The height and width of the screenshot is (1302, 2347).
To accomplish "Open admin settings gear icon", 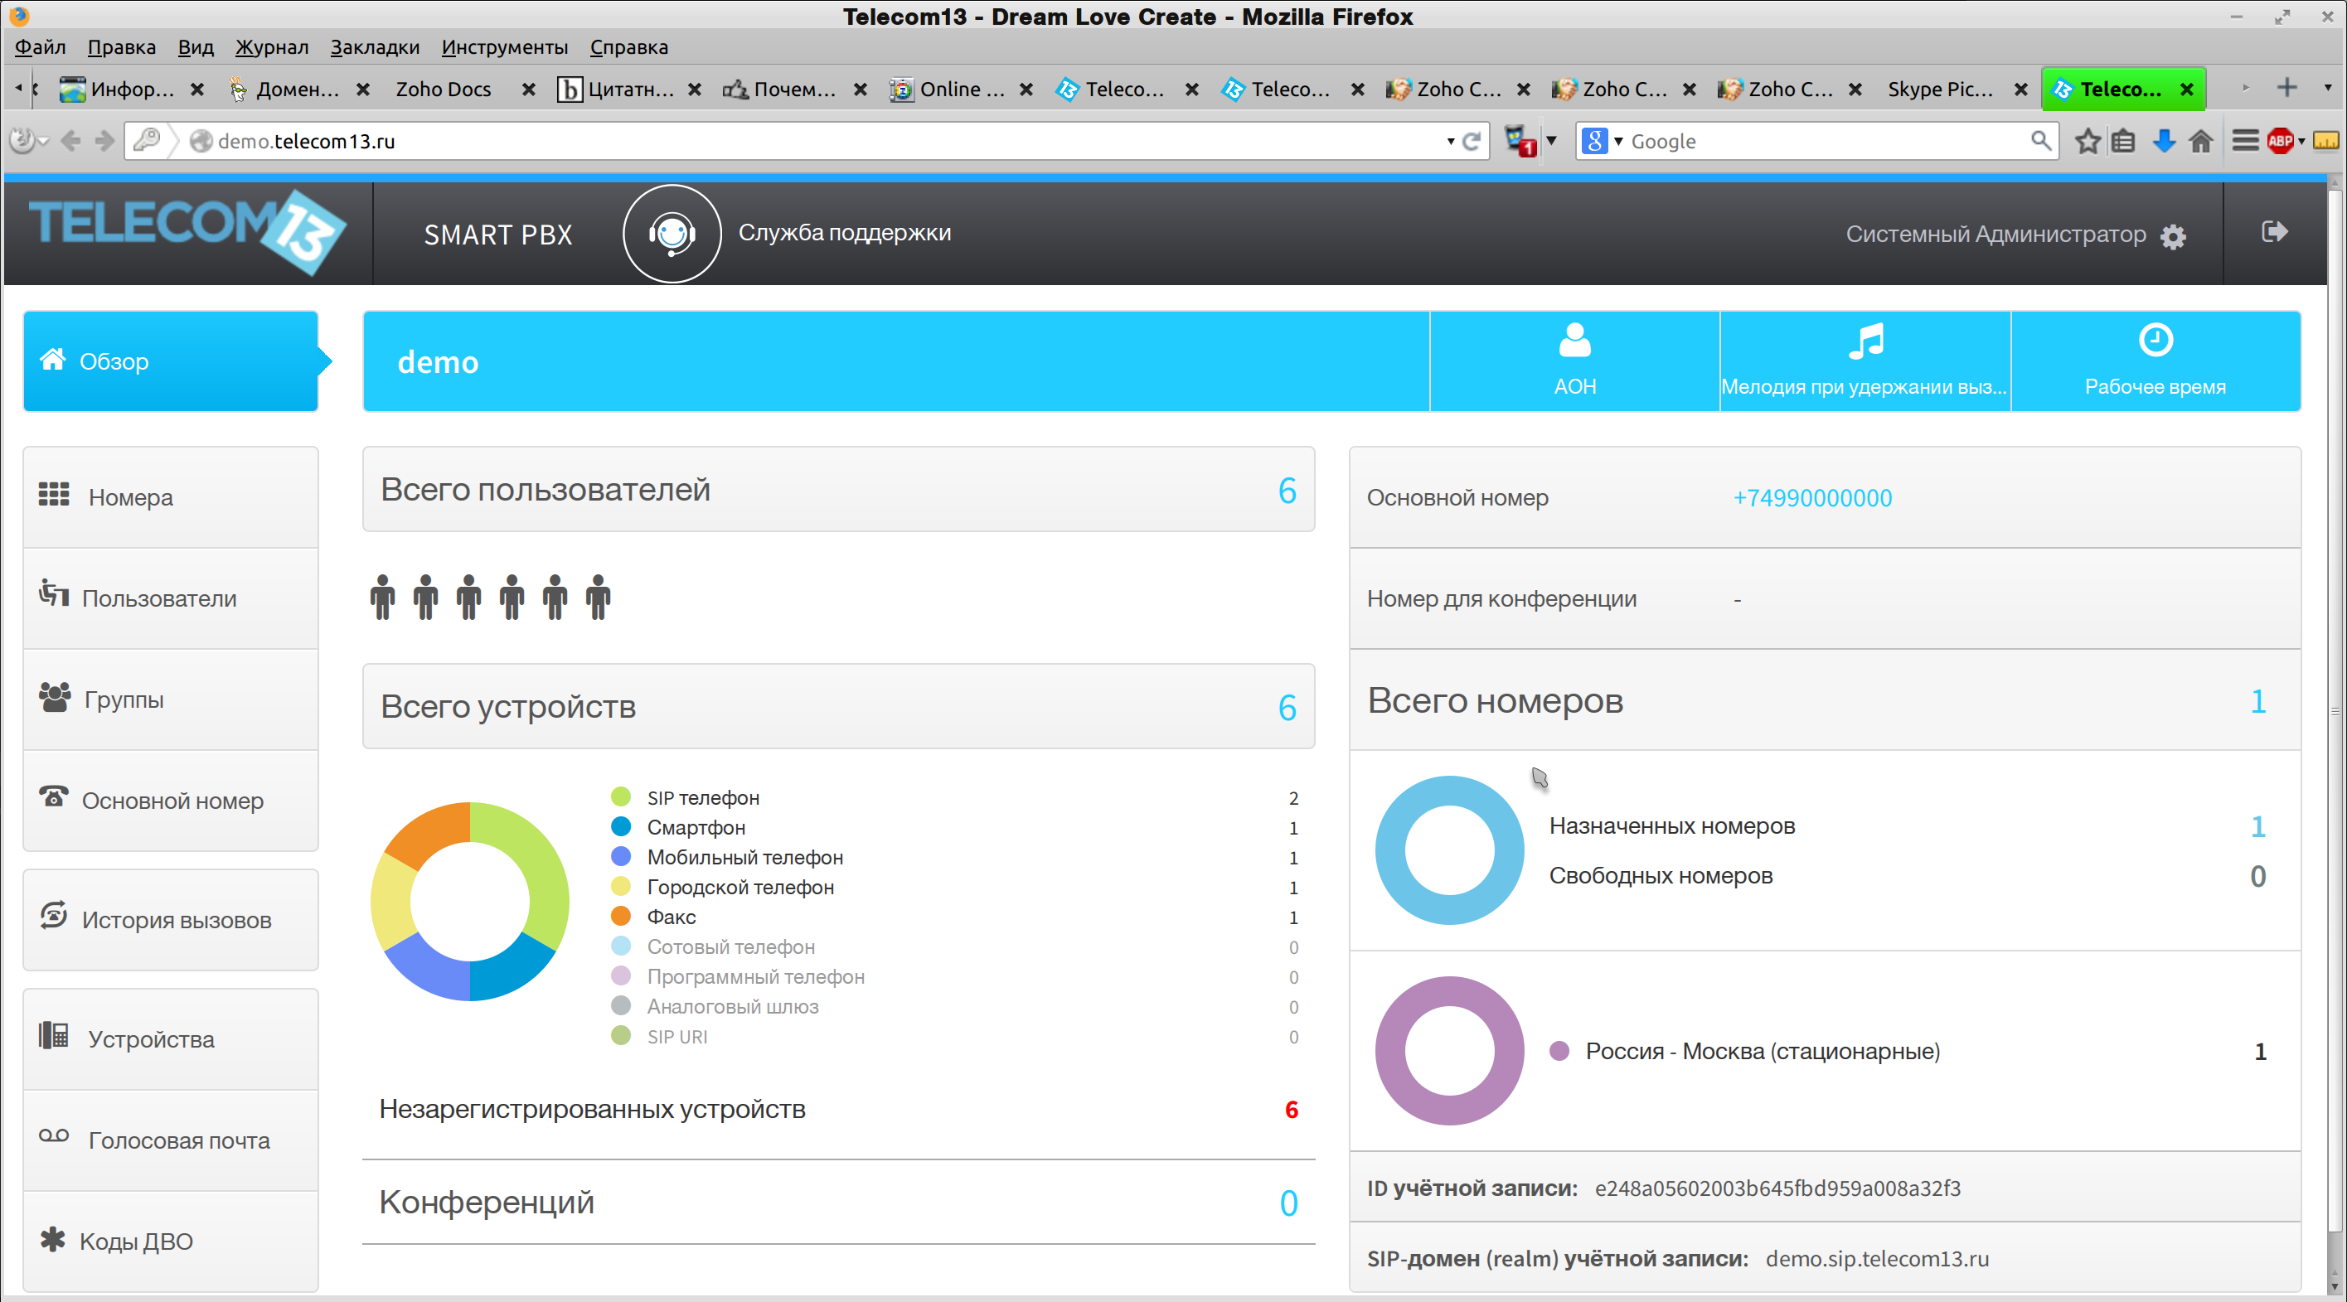I will (x=2173, y=237).
